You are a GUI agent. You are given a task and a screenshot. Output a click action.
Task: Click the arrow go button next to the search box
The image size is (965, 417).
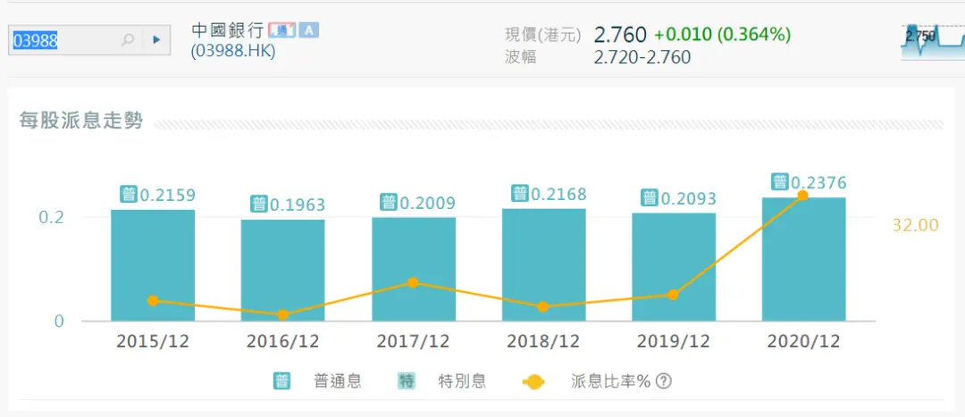coord(156,40)
